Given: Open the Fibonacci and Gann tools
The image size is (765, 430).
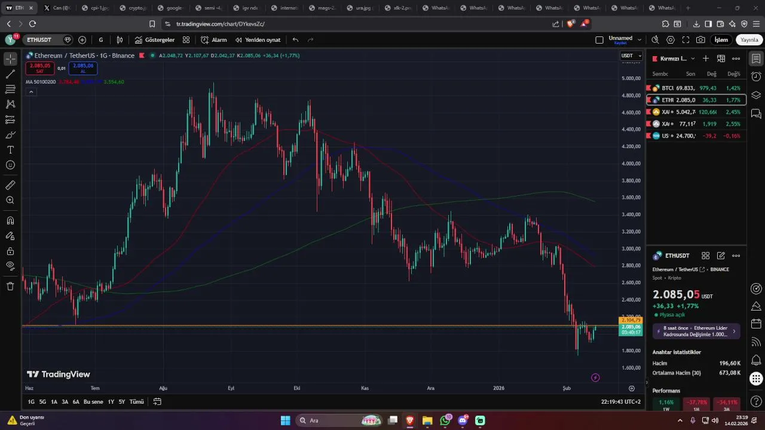Looking at the screenshot, I should pos(10,89).
